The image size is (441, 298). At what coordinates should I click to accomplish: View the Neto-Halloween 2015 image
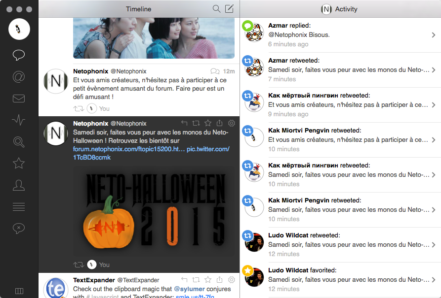[154, 211]
